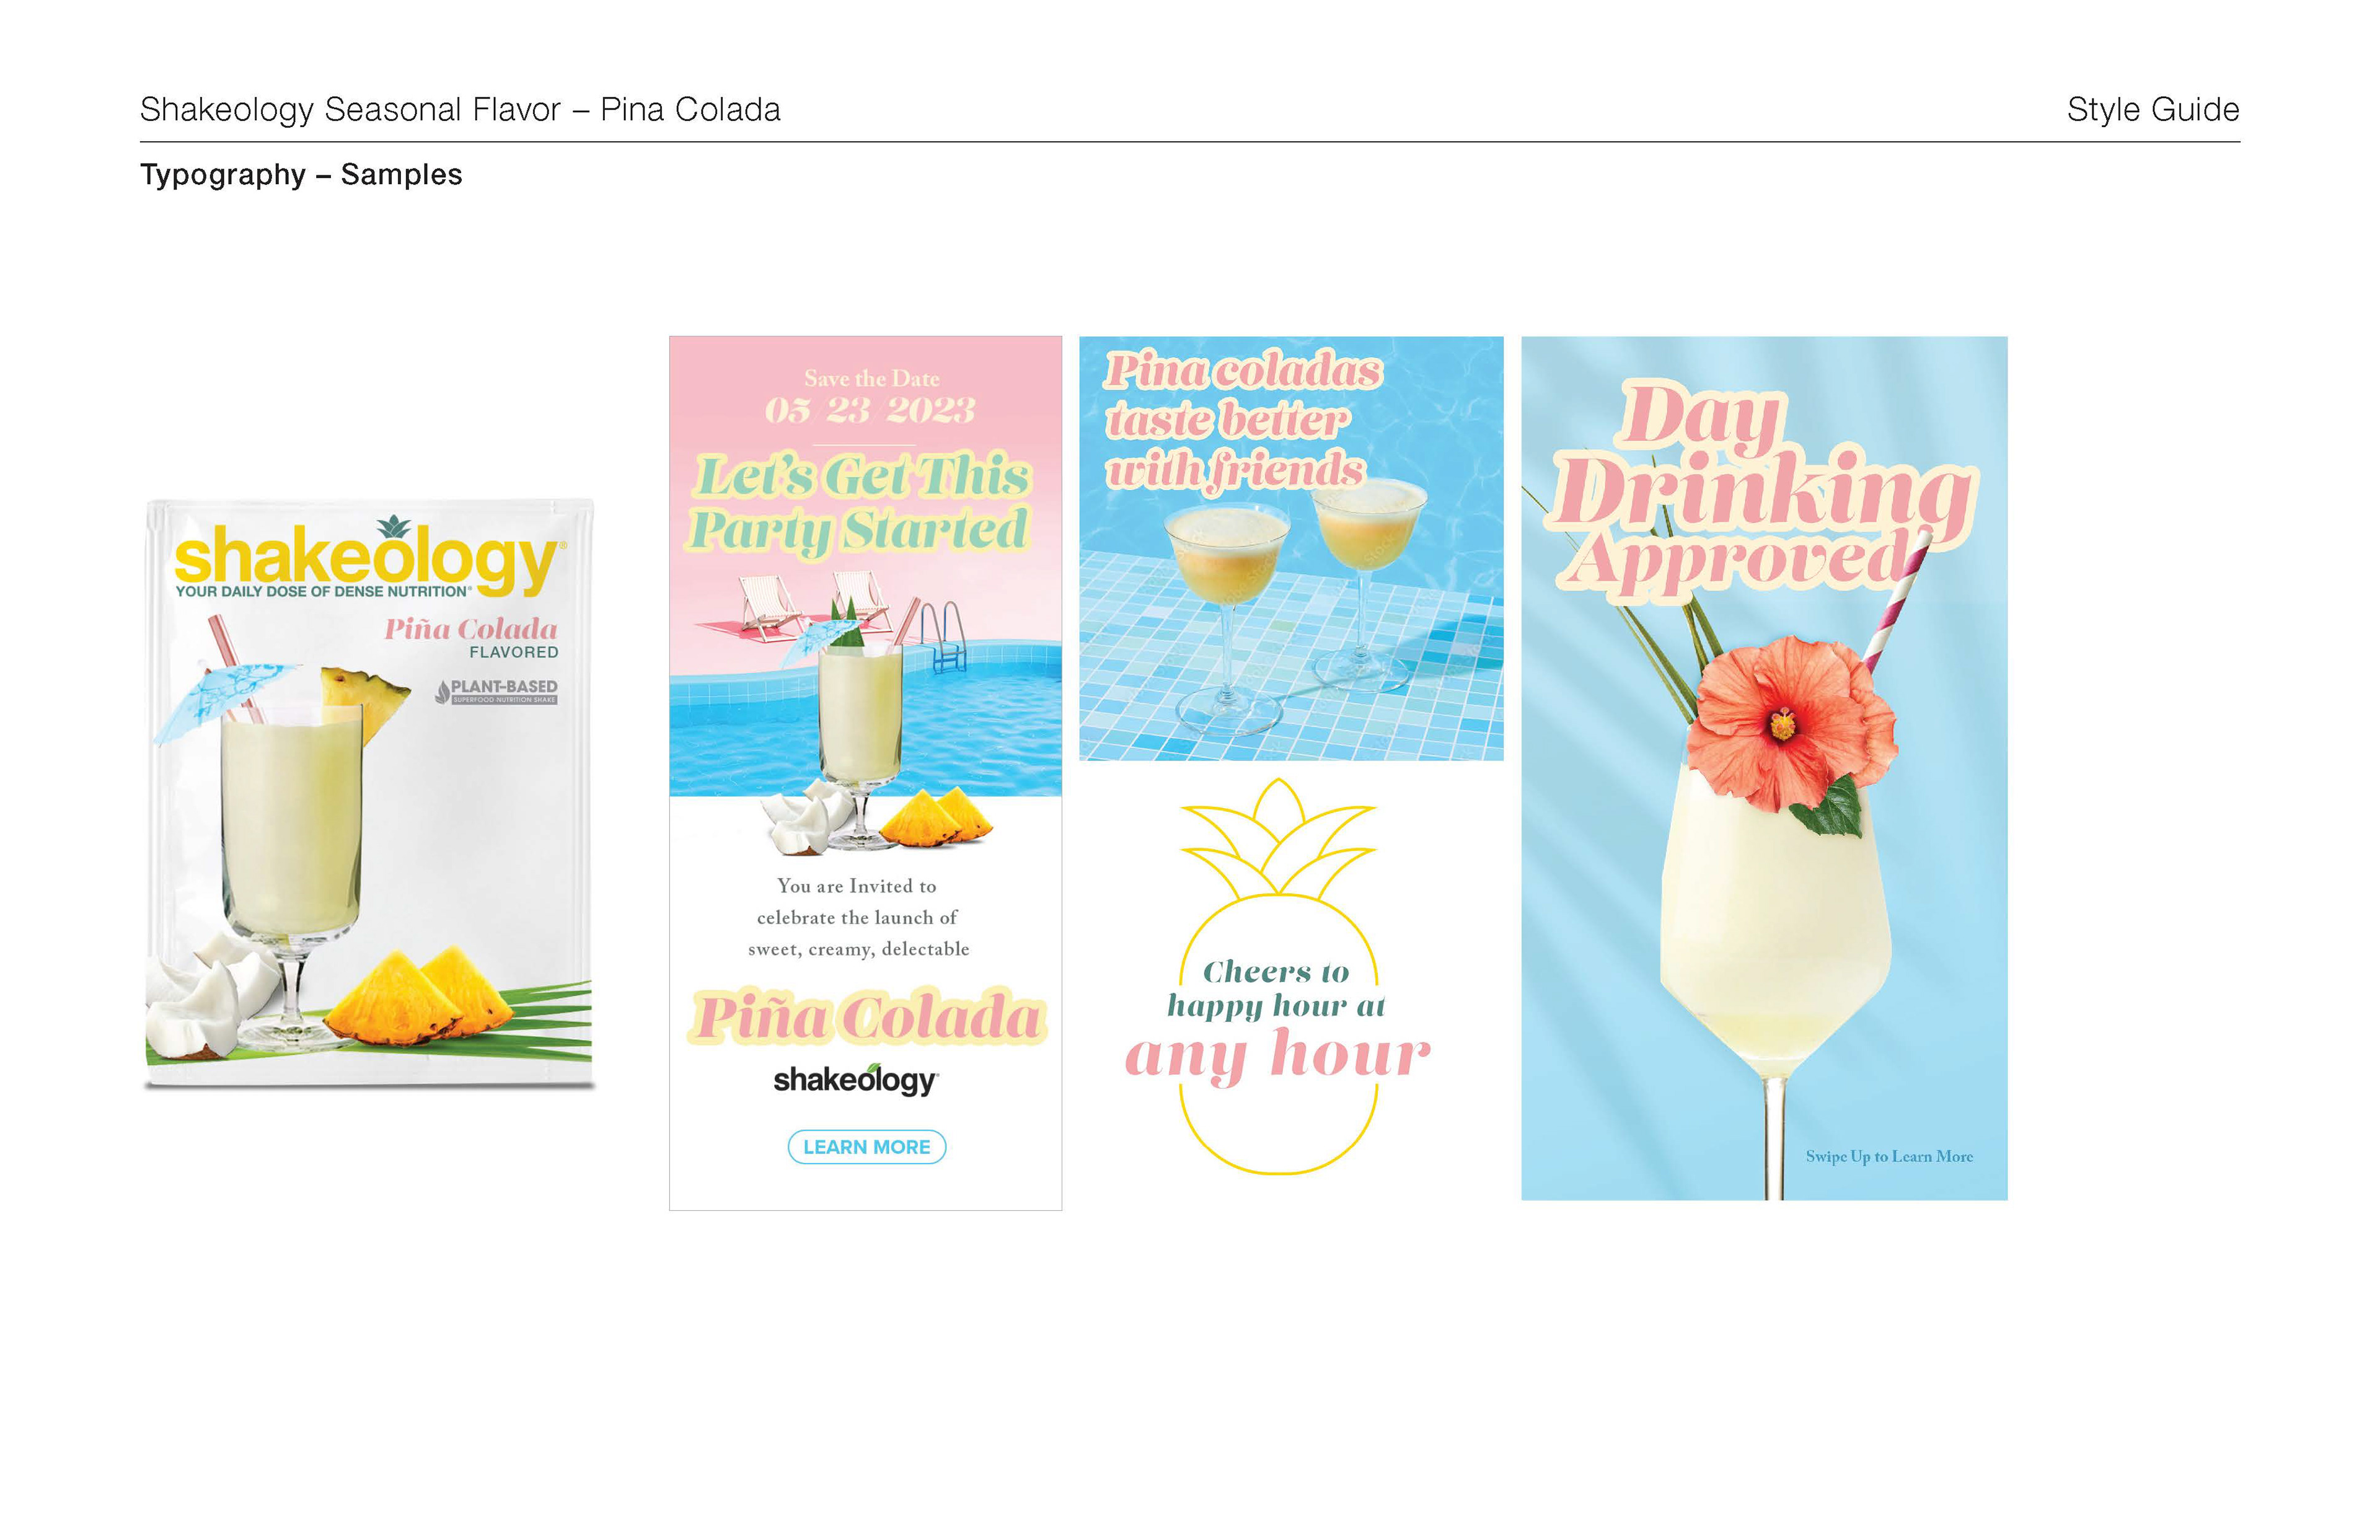Click the large pink 'Piña Colada' title
Viewport: 2380px width, 1540px height.
(867, 1018)
